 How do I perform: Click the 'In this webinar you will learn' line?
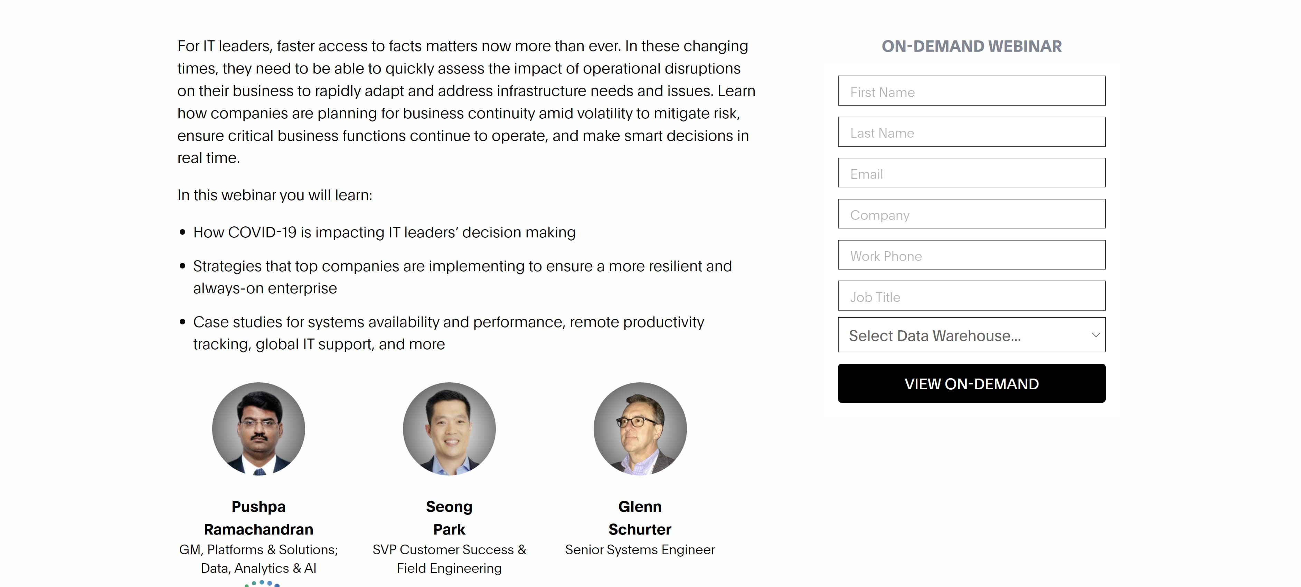pyautogui.click(x=275, y=195)
